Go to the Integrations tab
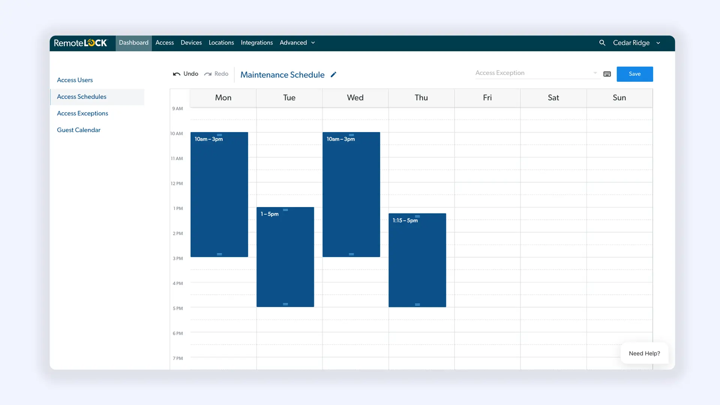This screenshot has width=720, height=405. coord(257,43)
